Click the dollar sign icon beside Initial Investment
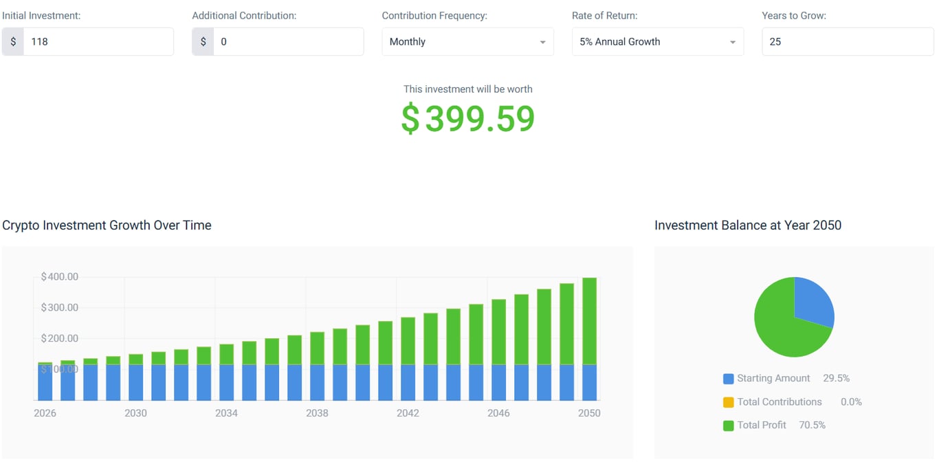Screen dimensions: 939x464 pyautogui.click(x=12, y=41)
